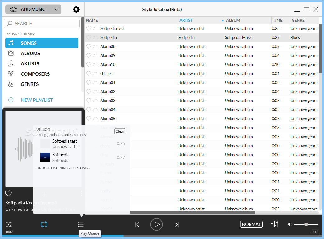Sort by the Time column header
This screenshot has width=324, height=239.
click(x=281, y=20)
